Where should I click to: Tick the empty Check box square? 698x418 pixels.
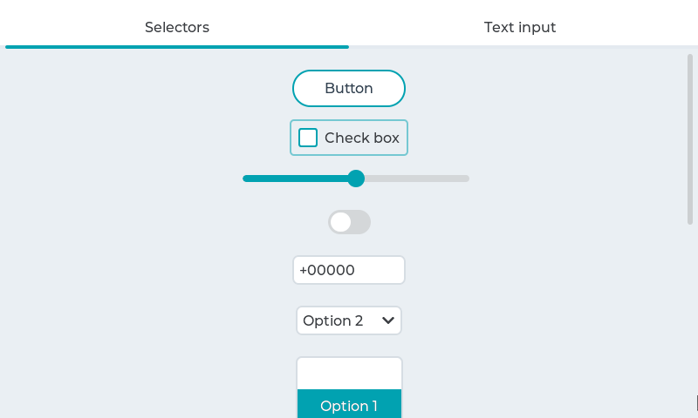[308, 138]
